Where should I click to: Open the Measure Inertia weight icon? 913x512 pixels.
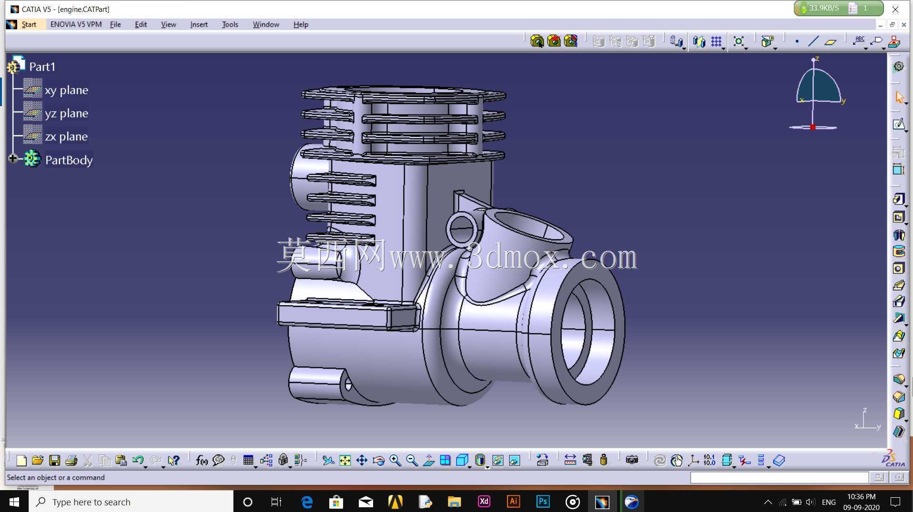point(604,460)
